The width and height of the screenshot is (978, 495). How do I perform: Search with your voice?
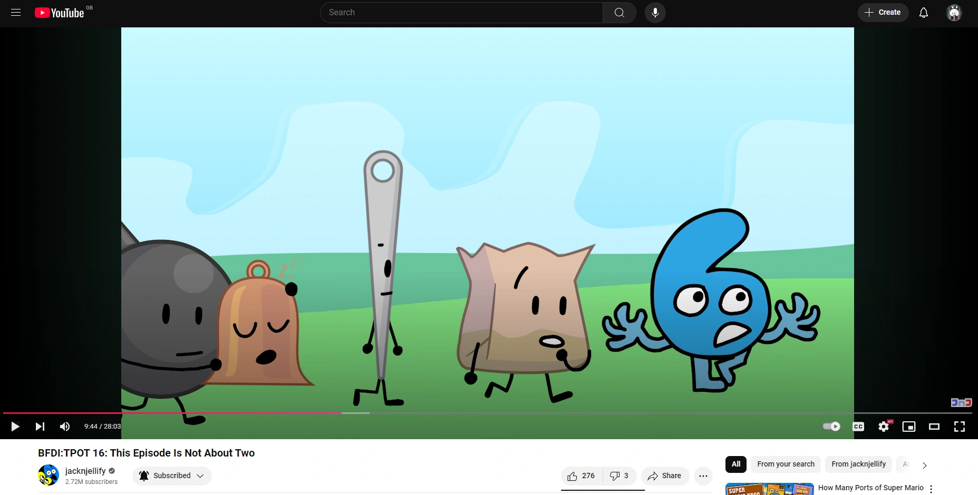(x=655, y=12)
